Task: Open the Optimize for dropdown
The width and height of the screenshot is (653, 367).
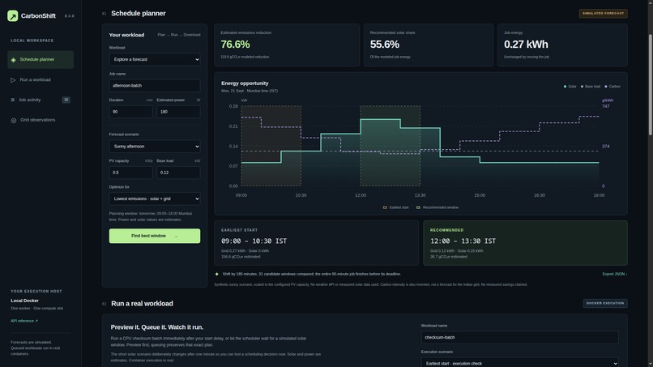Action: tap(155, 198)
